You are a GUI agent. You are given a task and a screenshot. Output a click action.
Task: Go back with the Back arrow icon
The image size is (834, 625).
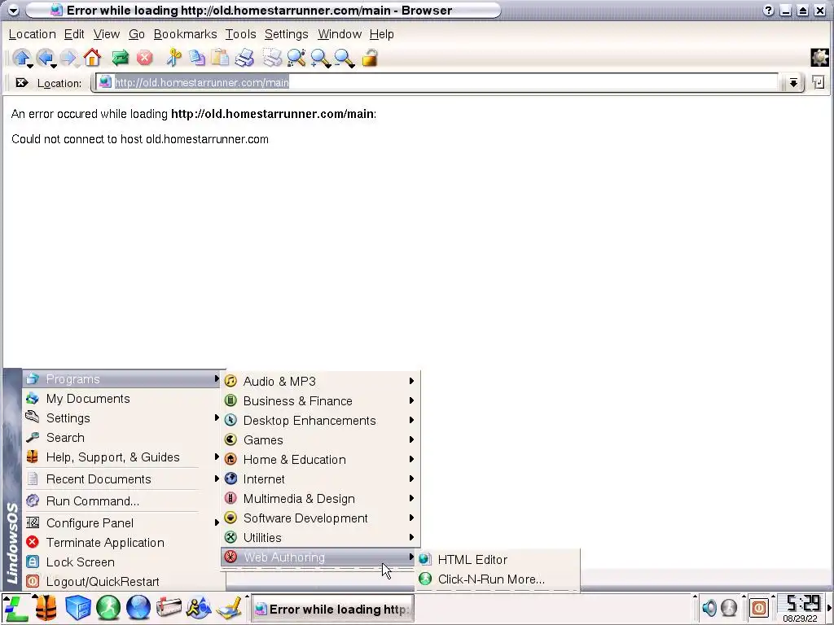pos(46,58)
